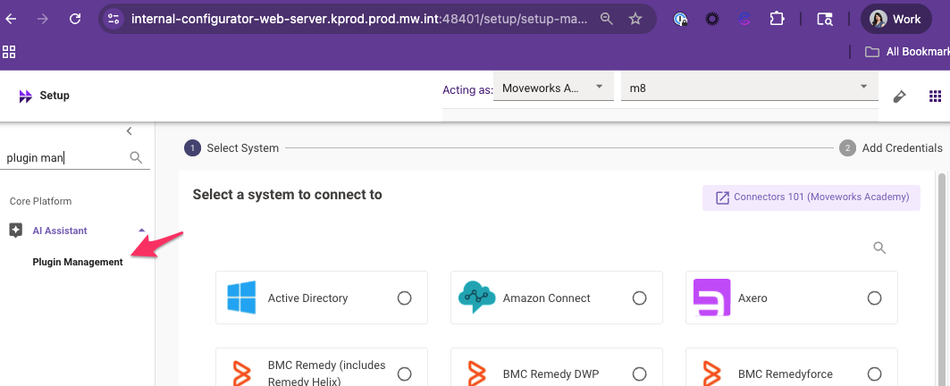Viewport: 950px width, 386px height.
Task: Click the Active Directory Windows logo
Action: coord(241,297)
